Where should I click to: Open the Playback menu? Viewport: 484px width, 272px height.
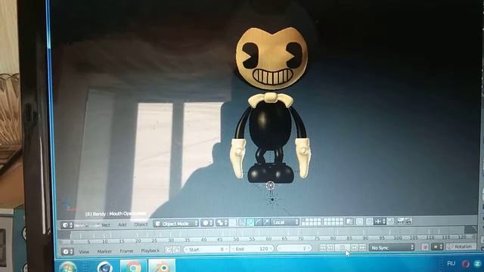coord(150,251)
